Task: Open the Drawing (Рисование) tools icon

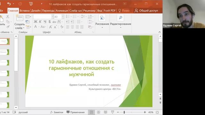Action: [x=102, y=18]
